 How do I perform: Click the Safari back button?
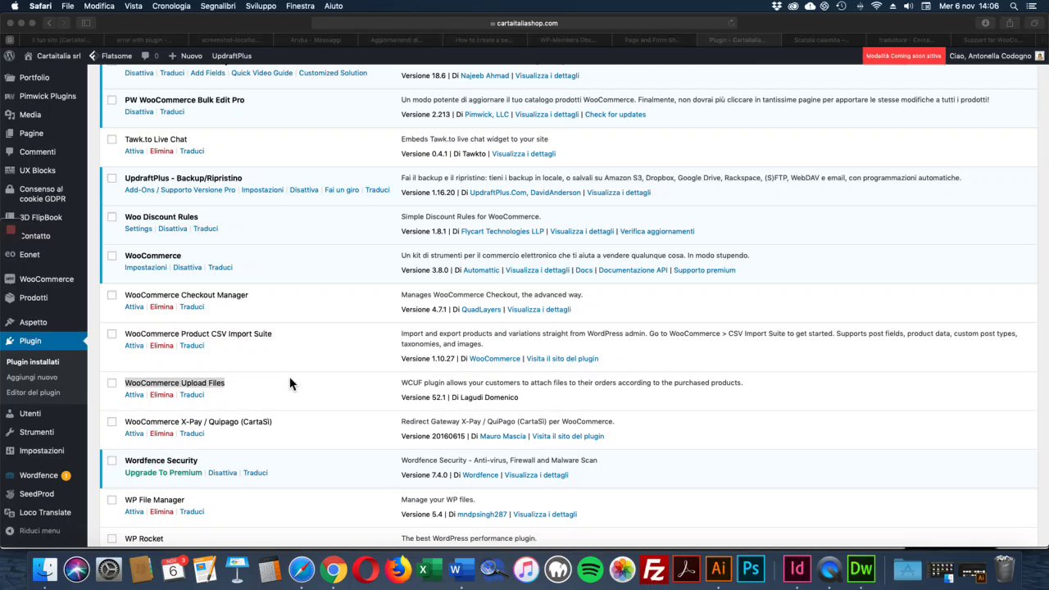[x=48, y=23]
